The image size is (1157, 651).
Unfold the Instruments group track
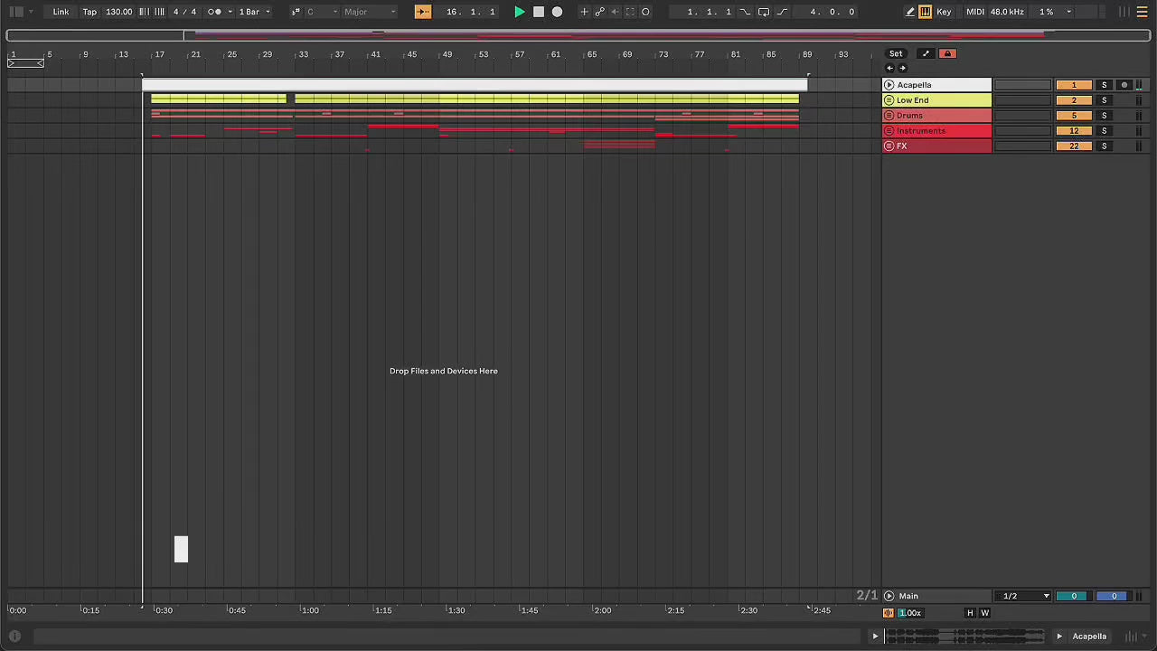[x=889, y=131]
